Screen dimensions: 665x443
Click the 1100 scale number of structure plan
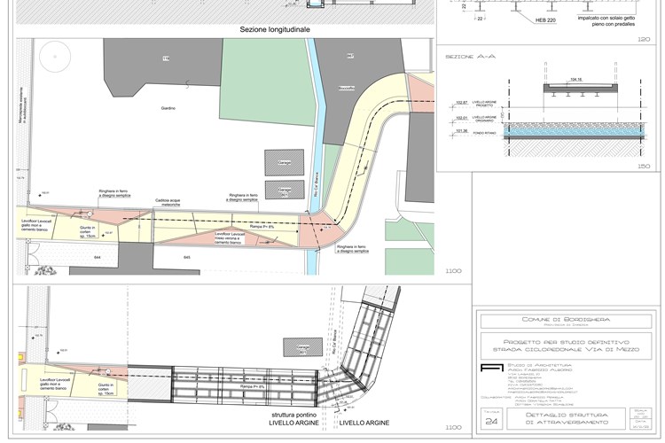coord(453,428)
